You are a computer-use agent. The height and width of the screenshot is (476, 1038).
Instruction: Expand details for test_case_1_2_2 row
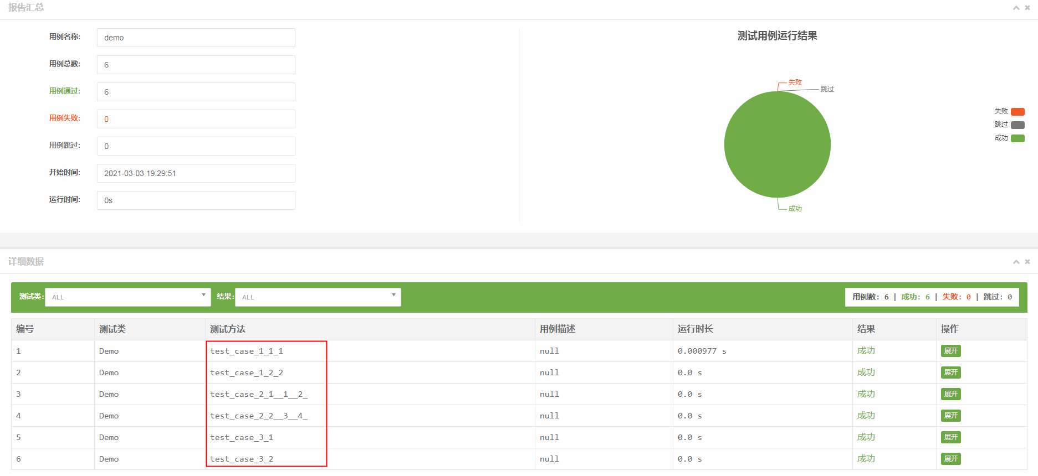(x=950, y=372)
